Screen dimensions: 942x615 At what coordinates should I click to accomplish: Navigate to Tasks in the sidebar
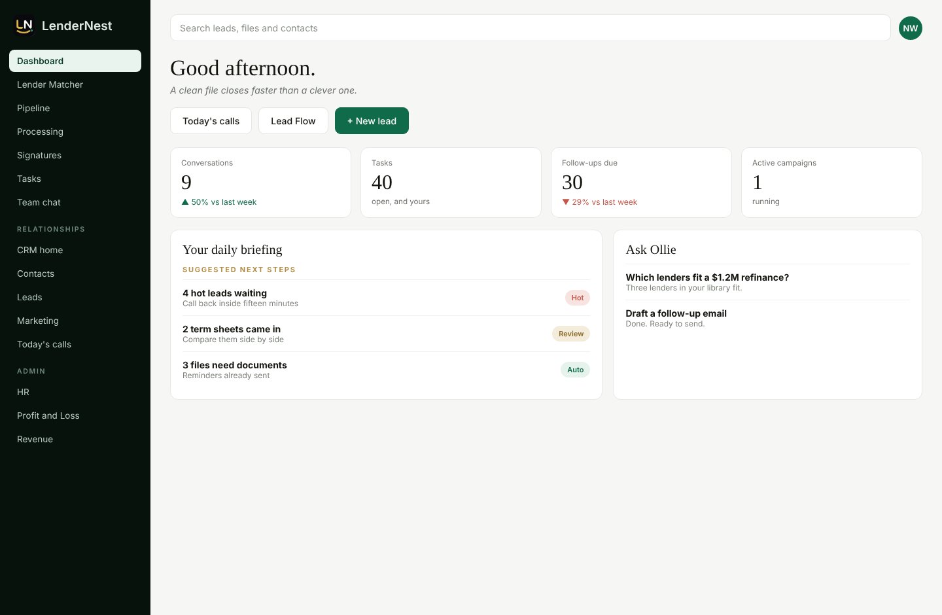(x=75, y=179)
